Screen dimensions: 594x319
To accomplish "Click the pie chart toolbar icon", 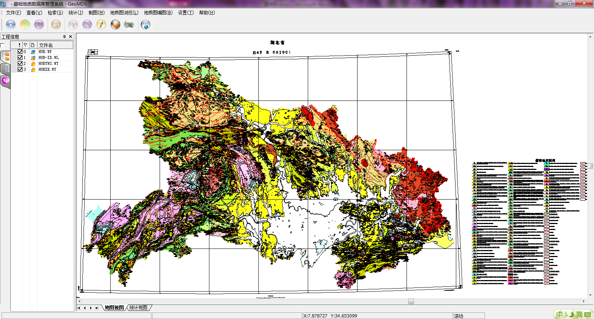I will click(x=25, y=25).
